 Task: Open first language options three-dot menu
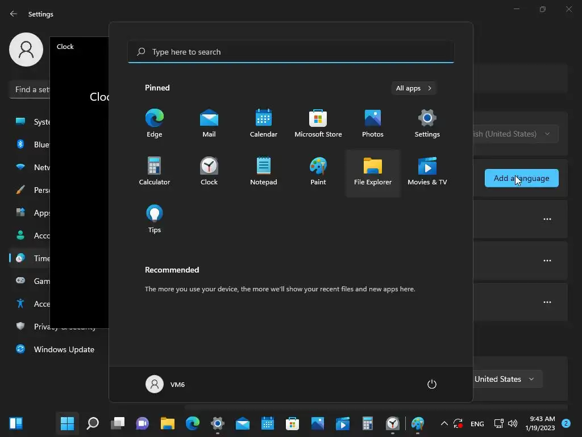coord(547,219)
